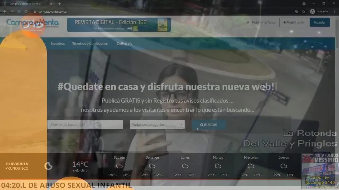
Task: Click the Sábado forecast cloud icon
Action: coord(119,166)
